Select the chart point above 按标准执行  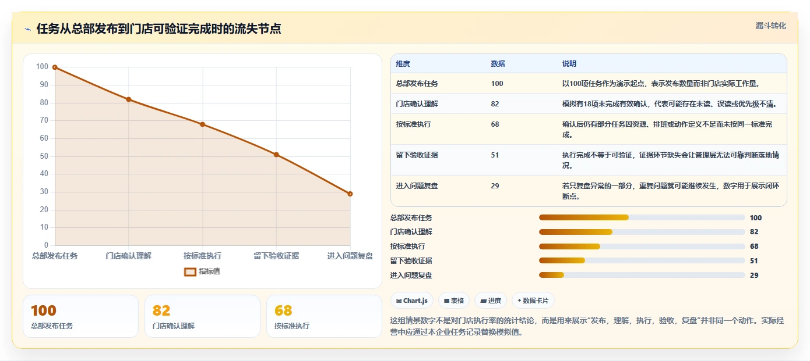click(202, 124)
